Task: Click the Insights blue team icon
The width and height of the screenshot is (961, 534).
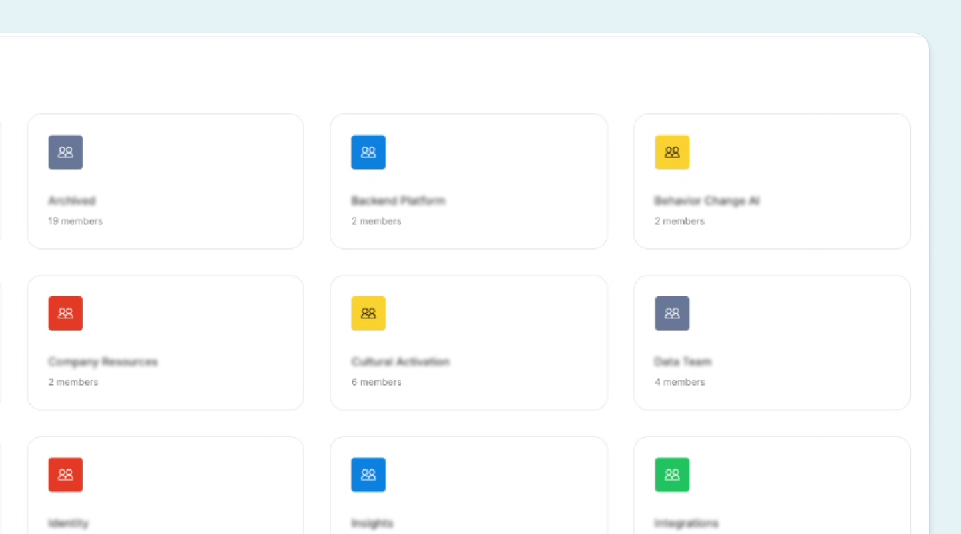Action: point(368,474)
